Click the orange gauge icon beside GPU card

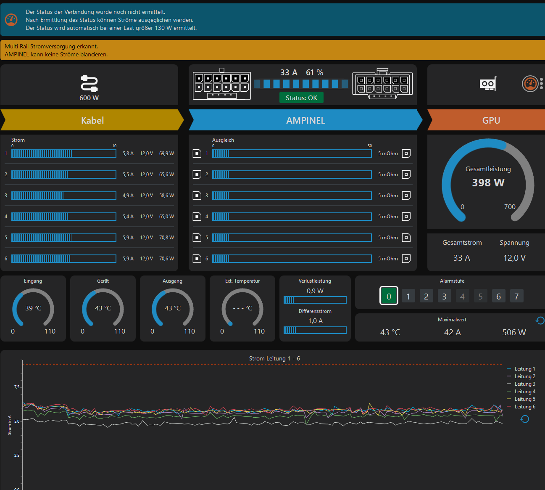click(x=530, y=84)
